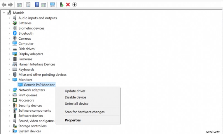Screen dimensions: 223x134
Task: Click red X Uninstall device icon
Action: click(x=68, y=4)
